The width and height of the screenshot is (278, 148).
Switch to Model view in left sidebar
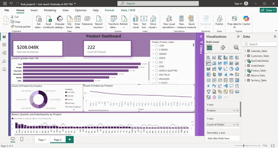tap(4, 53)
